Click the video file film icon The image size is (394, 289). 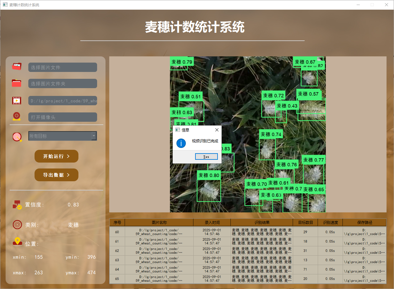pyautogui.click(x=17, y=101)
